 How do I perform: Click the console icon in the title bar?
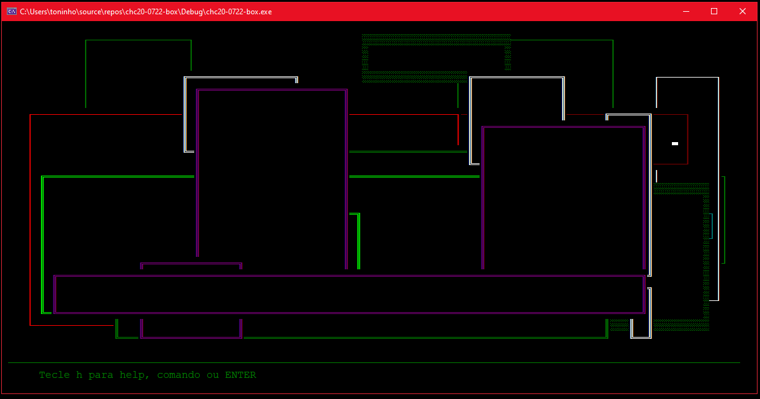[x=11, y=11]
